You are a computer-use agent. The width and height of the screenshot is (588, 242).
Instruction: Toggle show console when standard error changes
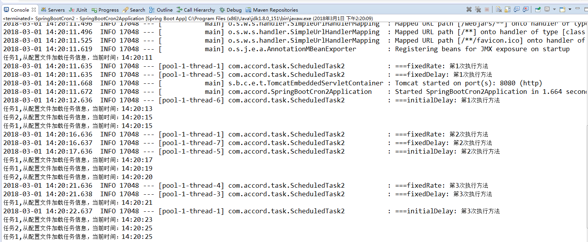click(526, 10)
